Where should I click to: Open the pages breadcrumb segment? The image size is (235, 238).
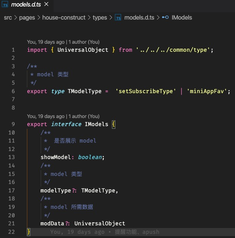[27, 18]
